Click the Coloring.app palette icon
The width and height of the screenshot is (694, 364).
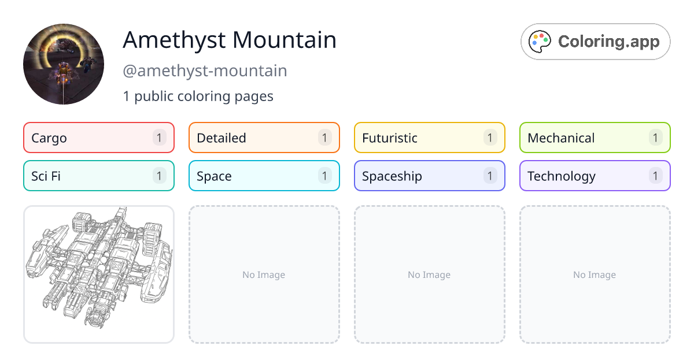539,41
